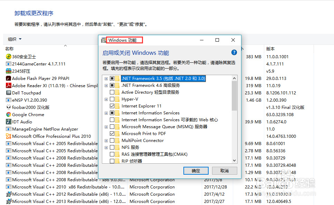
Task: Click the Internet Explorer 11 folder icon
Action: coord(117,106)
